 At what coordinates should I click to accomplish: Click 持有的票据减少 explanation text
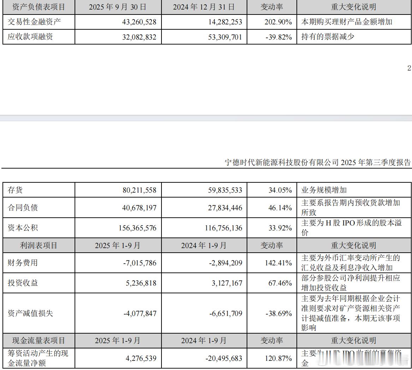tap(328, 37)
